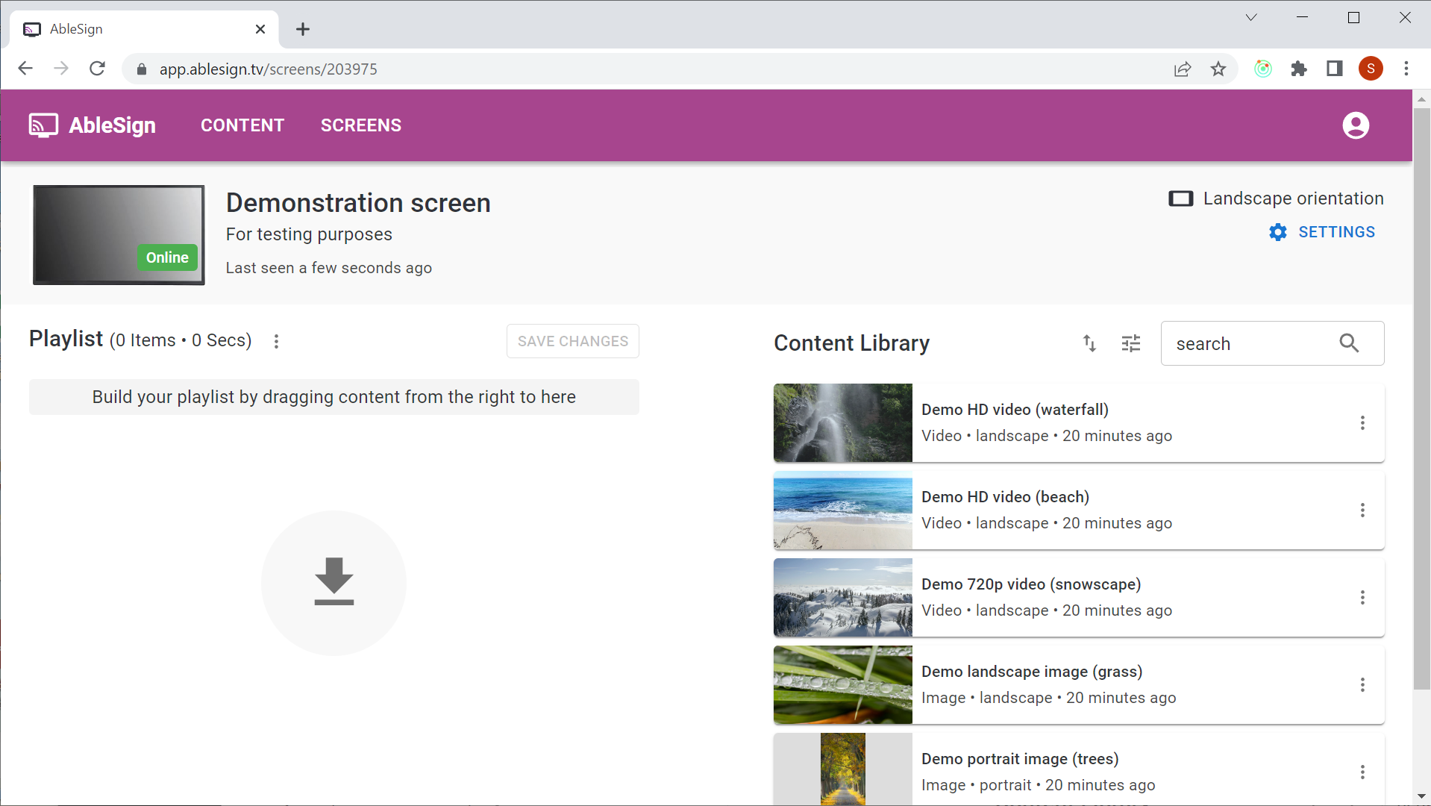This screenshot has height=806, width=1431.
Task: Navigate to the SCREENS section
Action: tap(360, 125)
